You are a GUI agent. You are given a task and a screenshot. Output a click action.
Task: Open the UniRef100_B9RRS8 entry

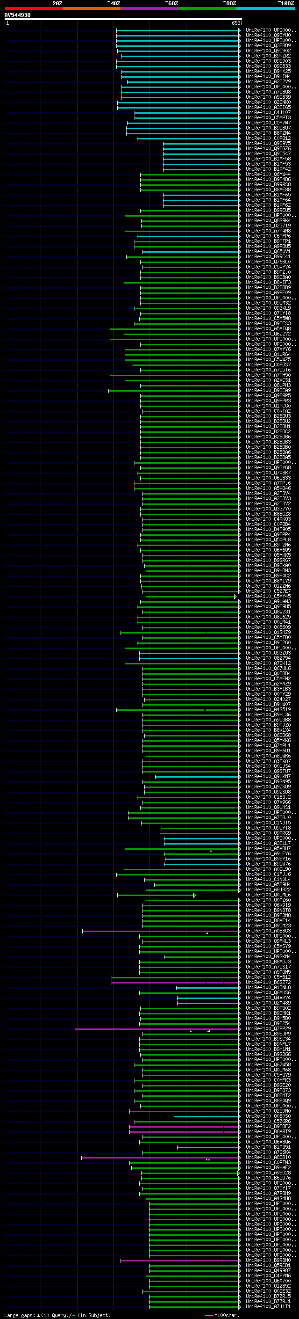tap(268, 184)
